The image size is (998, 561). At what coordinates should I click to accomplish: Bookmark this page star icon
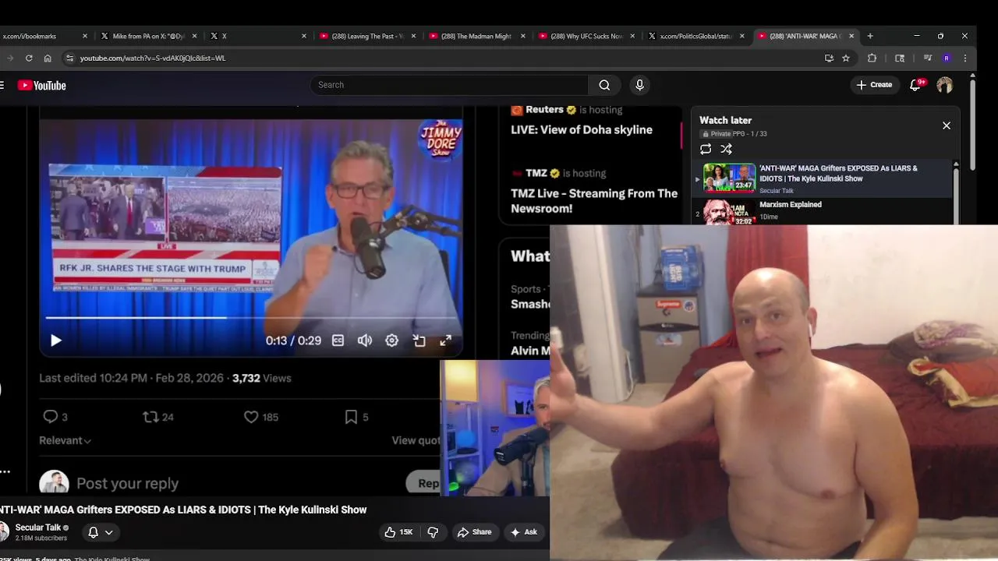pyautogui.click(x=846, y=58)
